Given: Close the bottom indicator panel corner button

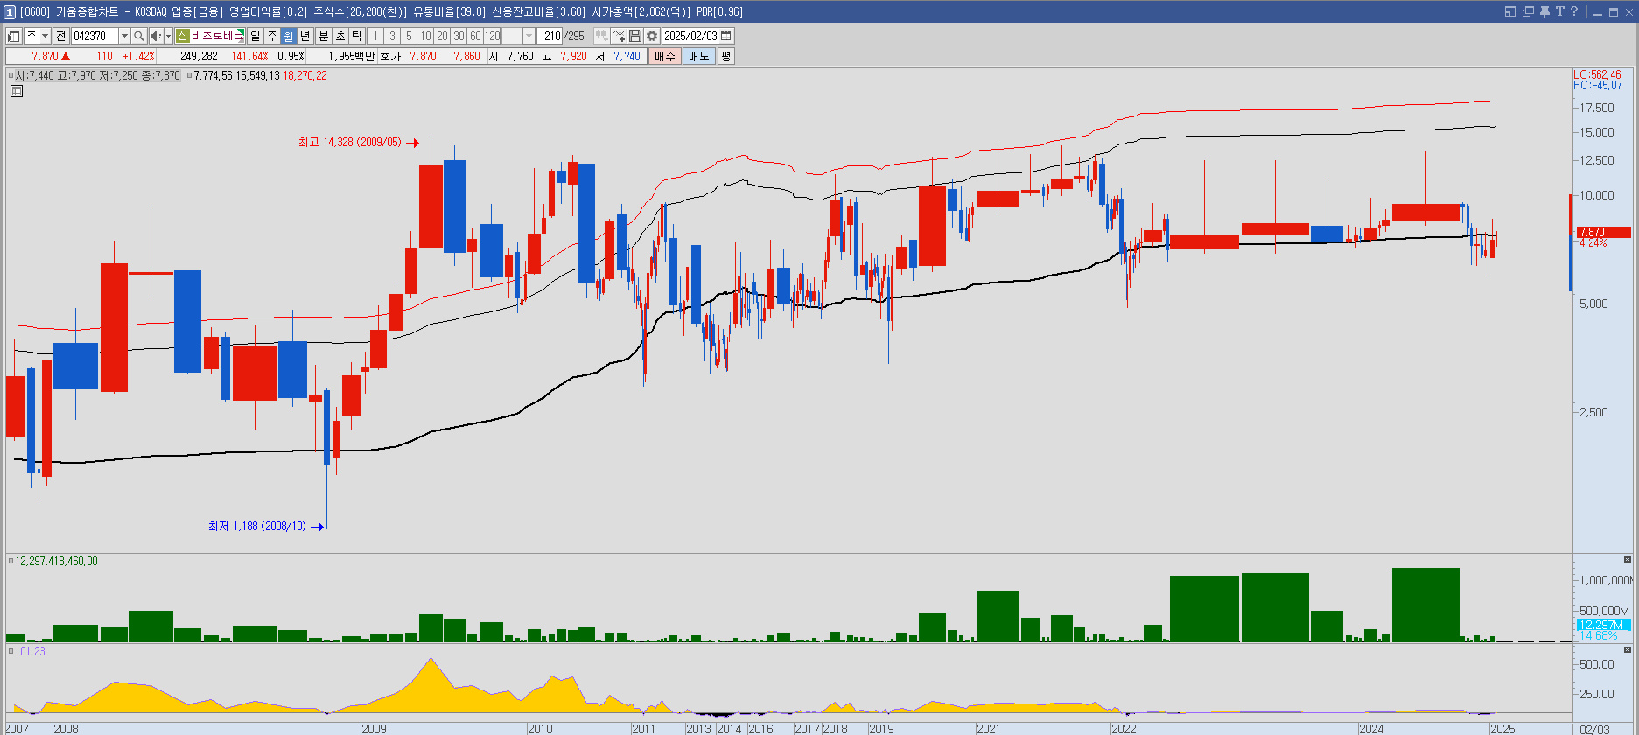Looking at the screenshot, I should pos(1628,650).
